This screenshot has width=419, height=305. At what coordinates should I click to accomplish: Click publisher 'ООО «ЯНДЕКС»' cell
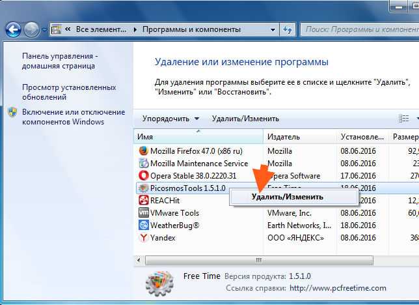click(x=295, y=238)
